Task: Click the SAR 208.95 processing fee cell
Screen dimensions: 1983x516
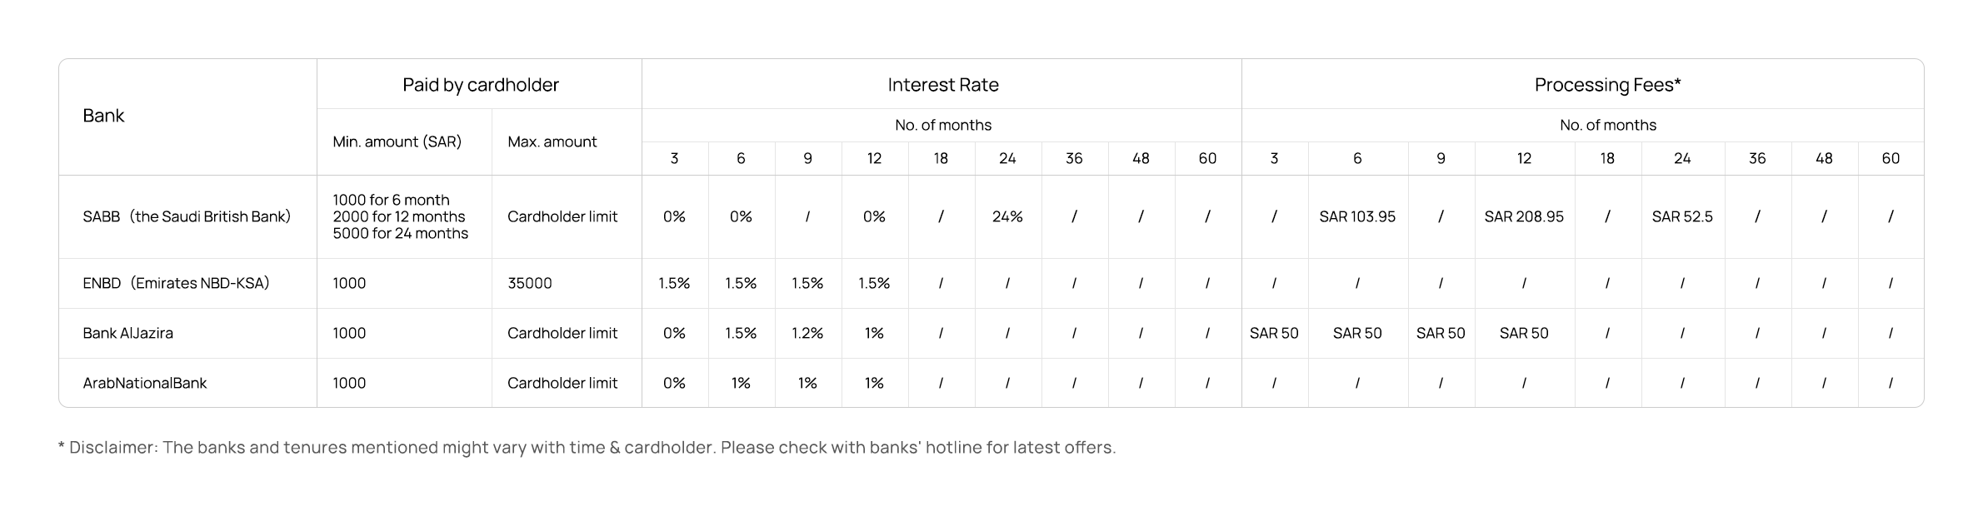Action: [x=1523, y=217]
